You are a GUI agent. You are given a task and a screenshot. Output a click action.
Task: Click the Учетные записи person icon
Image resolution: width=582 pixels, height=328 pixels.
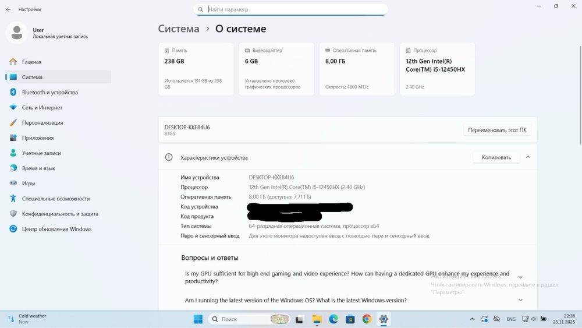13,153
